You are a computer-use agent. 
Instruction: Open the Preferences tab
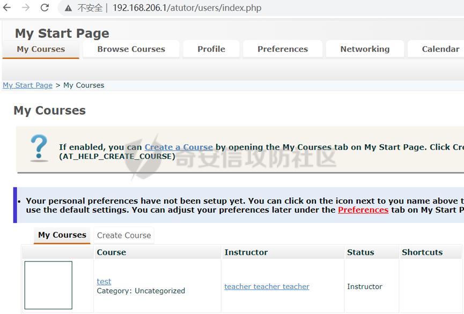tap(283, 49)
